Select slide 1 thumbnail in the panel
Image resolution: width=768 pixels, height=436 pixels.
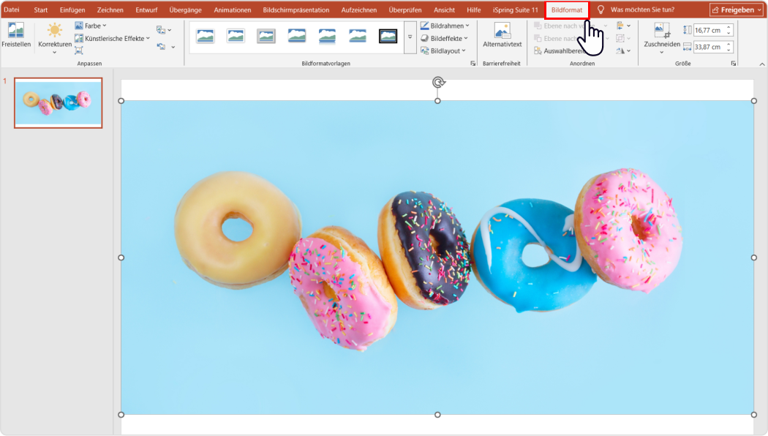[58, 102]
